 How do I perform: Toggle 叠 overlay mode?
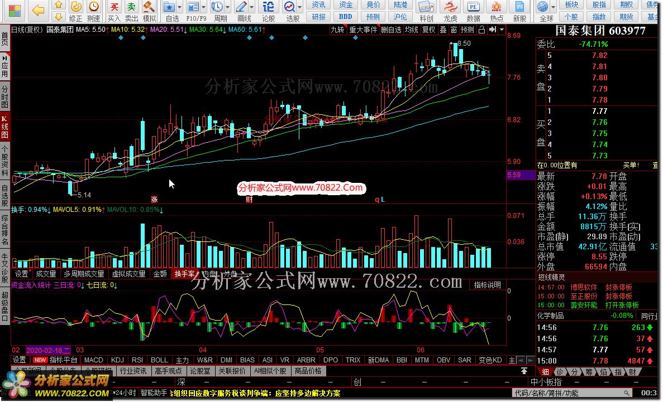[x=443, y=30]
